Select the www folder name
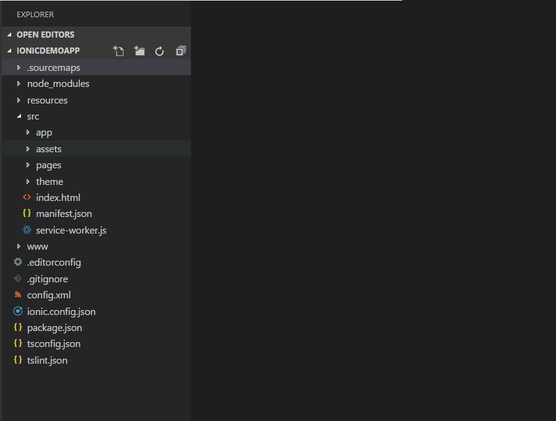Screen dimensions: 556x421 (38, 247)
